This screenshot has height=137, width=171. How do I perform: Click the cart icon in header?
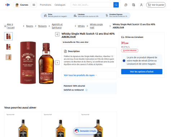click(x=149, y=5)
